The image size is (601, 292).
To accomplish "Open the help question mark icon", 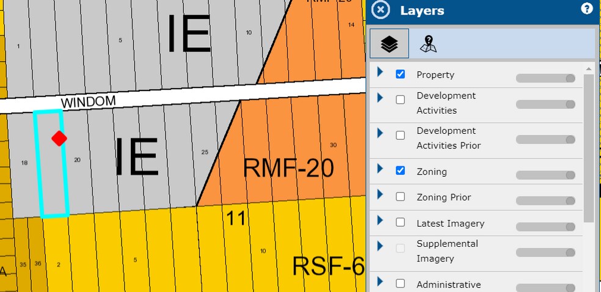I will click(586, 9).
